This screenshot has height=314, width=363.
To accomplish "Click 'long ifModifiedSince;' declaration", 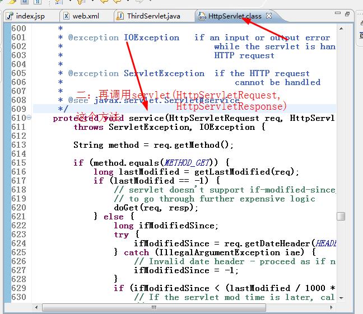I will [166, 226].
